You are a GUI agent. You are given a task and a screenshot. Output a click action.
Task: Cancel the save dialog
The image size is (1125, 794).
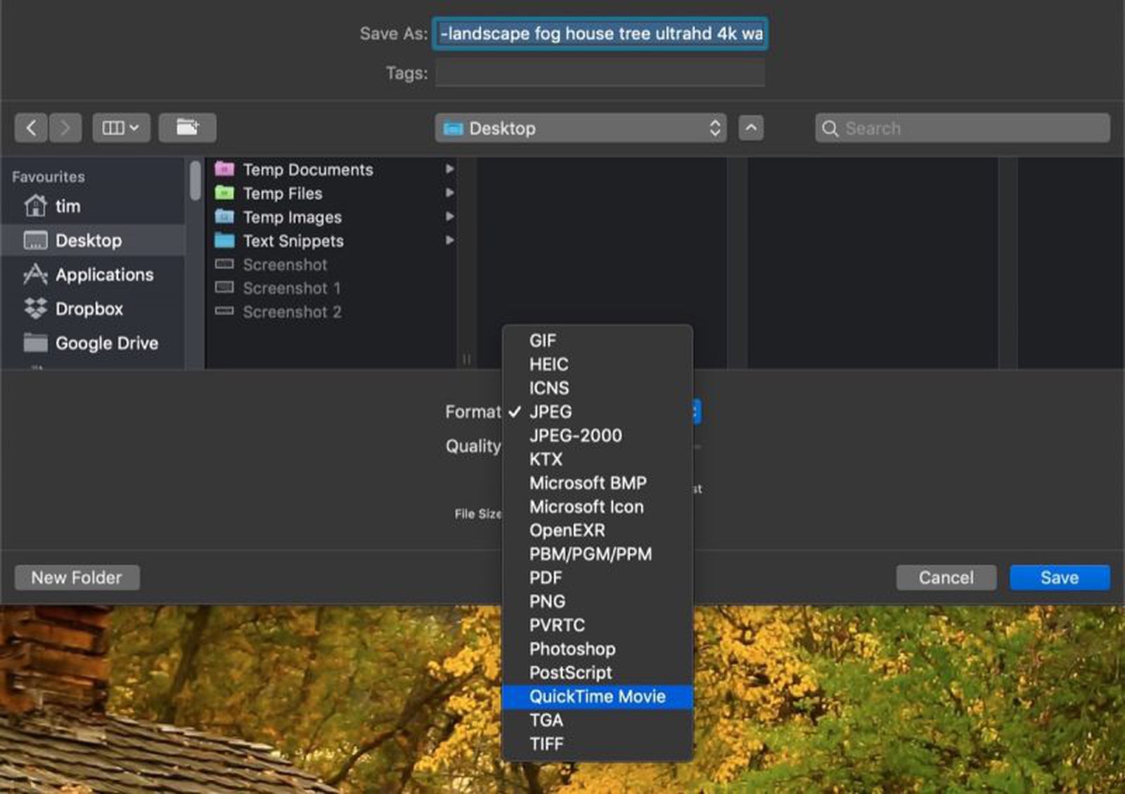[x=946, y=578]
